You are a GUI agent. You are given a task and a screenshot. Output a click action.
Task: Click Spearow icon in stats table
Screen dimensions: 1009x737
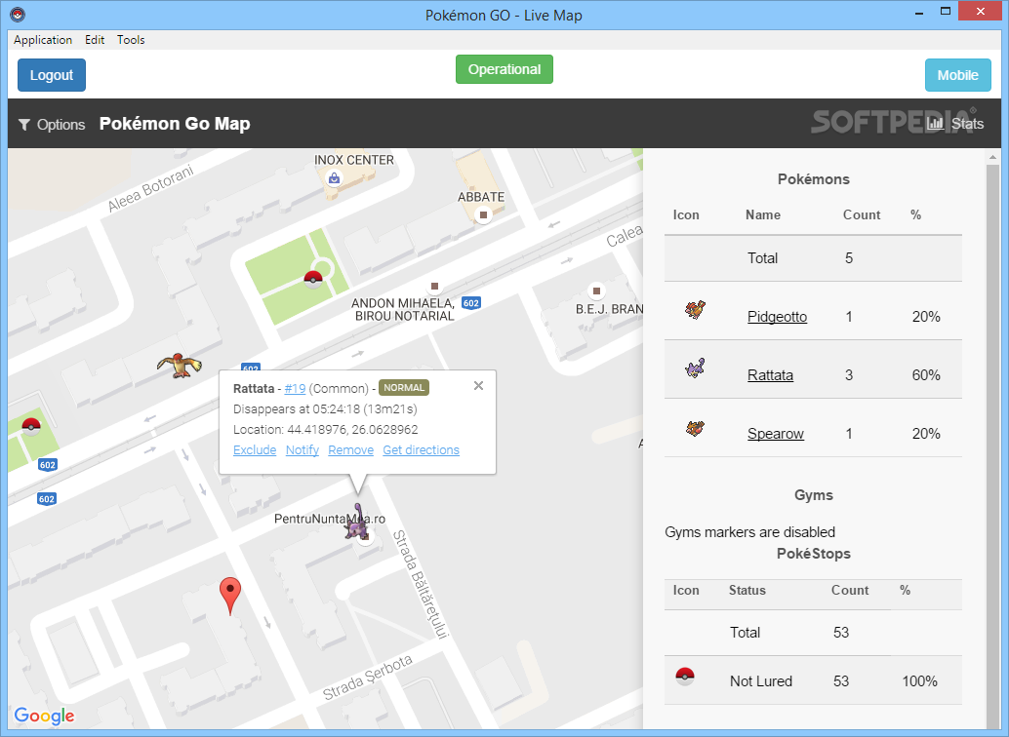pyautogui.click(x=695, y=428)
